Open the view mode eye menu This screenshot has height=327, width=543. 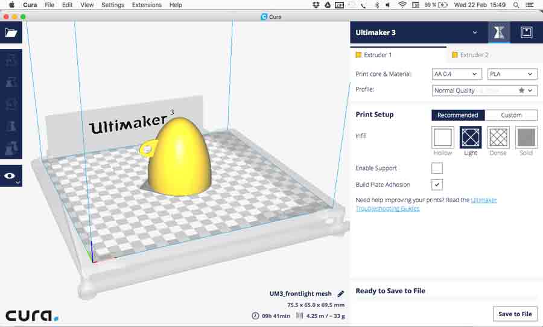pos(11,176)
